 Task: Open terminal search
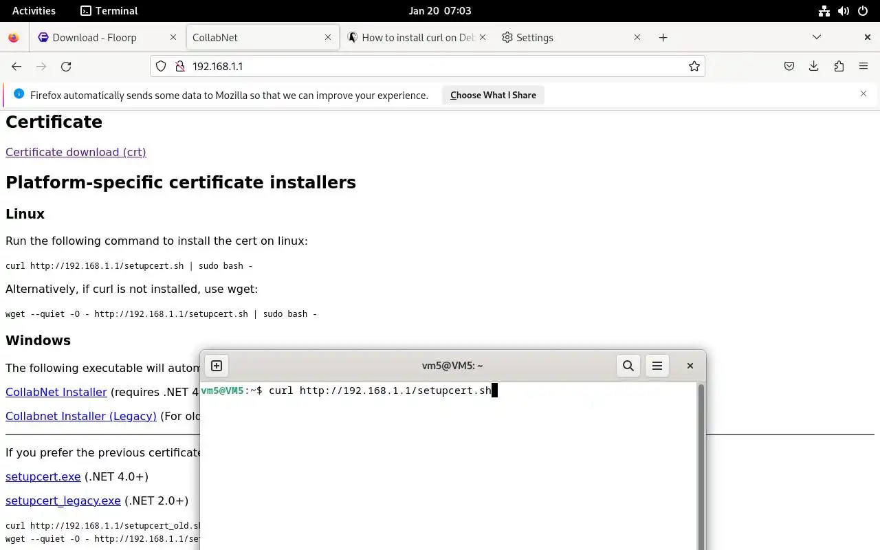pyautogui.click(x=628, y=366)
